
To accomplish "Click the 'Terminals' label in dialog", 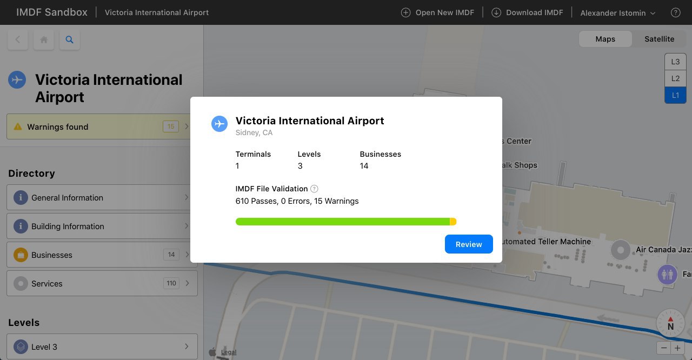I will tap(253, 154).
